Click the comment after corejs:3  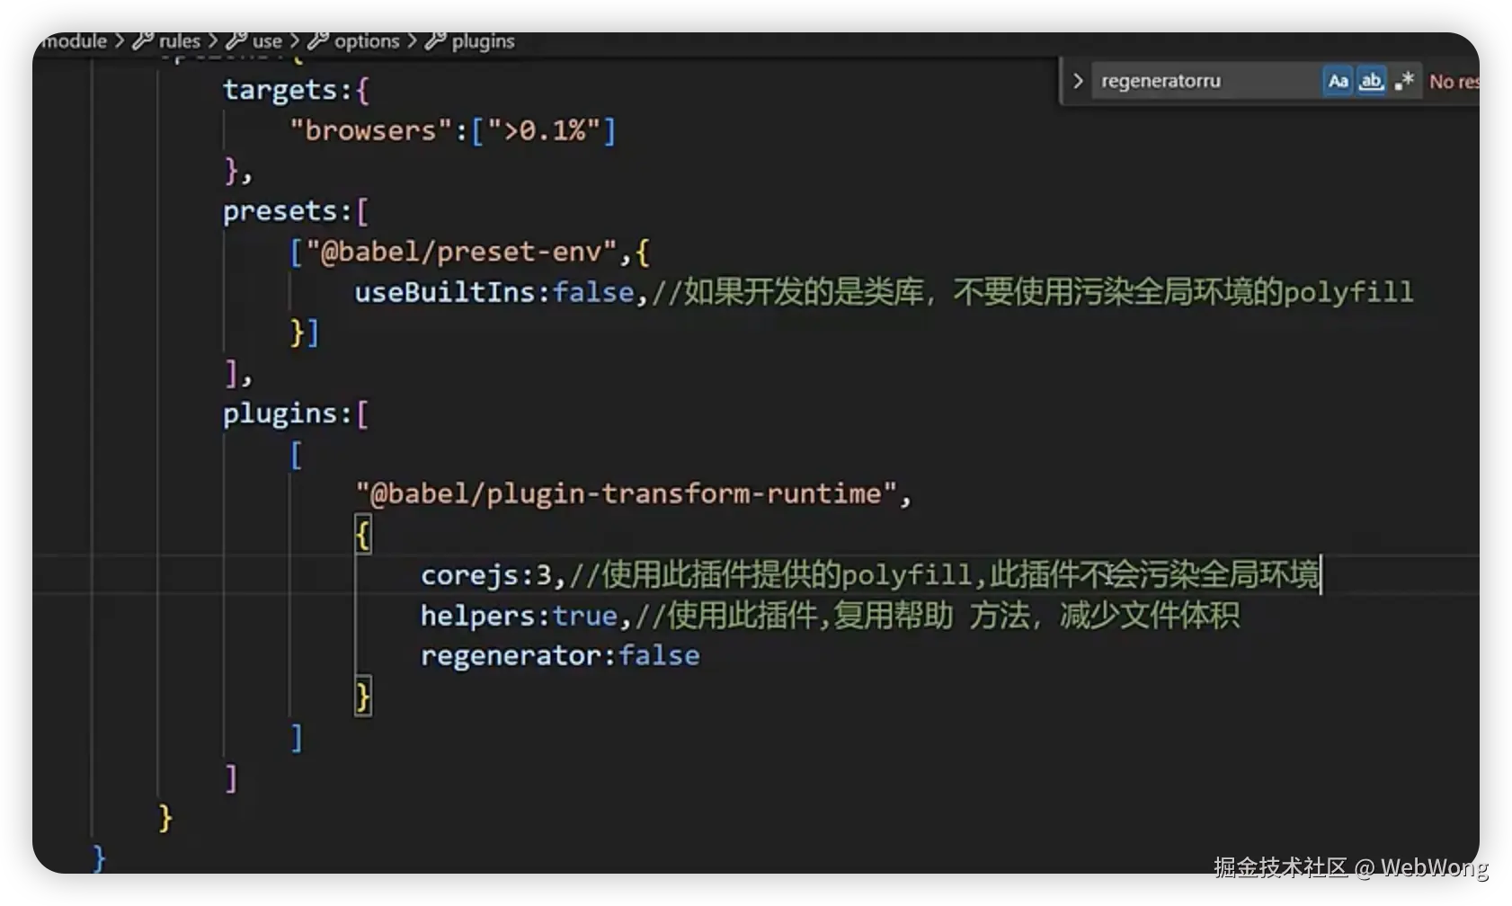coord(944,575)
